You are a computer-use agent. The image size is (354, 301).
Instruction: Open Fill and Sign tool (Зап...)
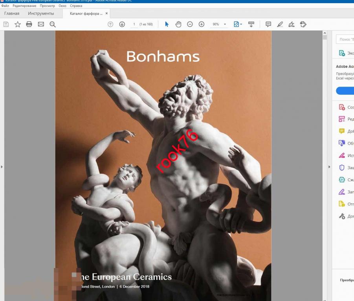(346, 192)
